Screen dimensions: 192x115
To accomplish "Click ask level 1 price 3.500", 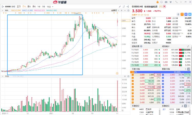I will [x=172, y=75].
